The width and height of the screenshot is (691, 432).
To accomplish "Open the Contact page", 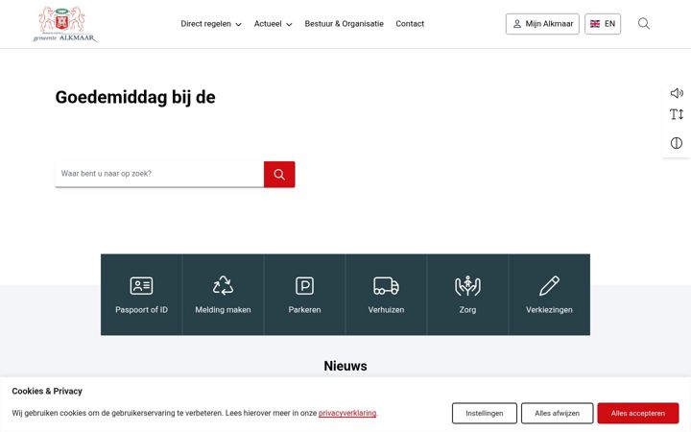I will point(410,24).
